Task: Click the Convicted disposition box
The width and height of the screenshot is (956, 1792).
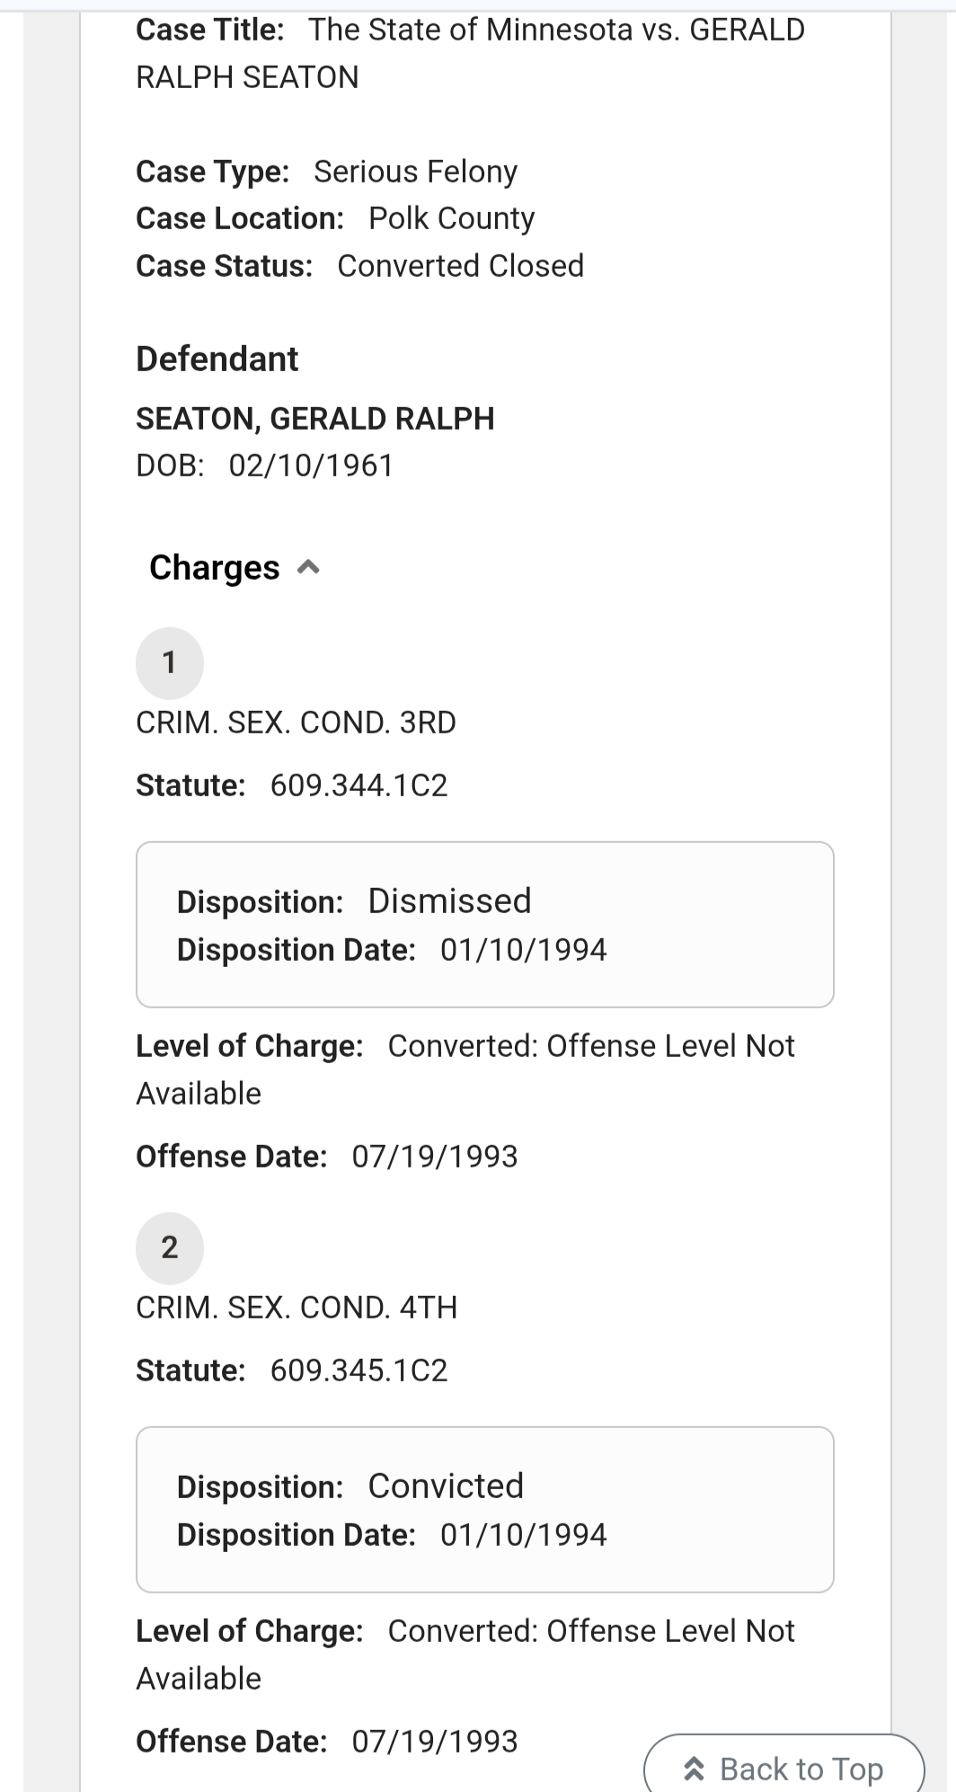Action: click(x=484, y=1509)
